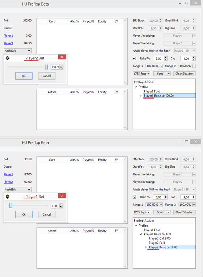
Task: Click the Player1 Bet slider handle
Action: click(11, 205)
